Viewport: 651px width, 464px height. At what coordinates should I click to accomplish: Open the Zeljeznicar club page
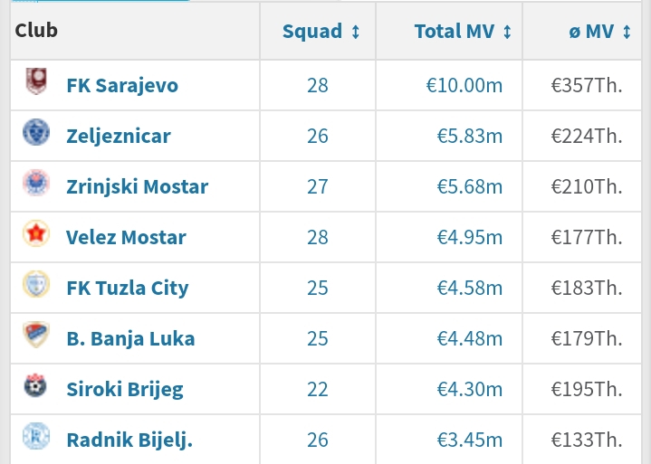coord(119,136)
